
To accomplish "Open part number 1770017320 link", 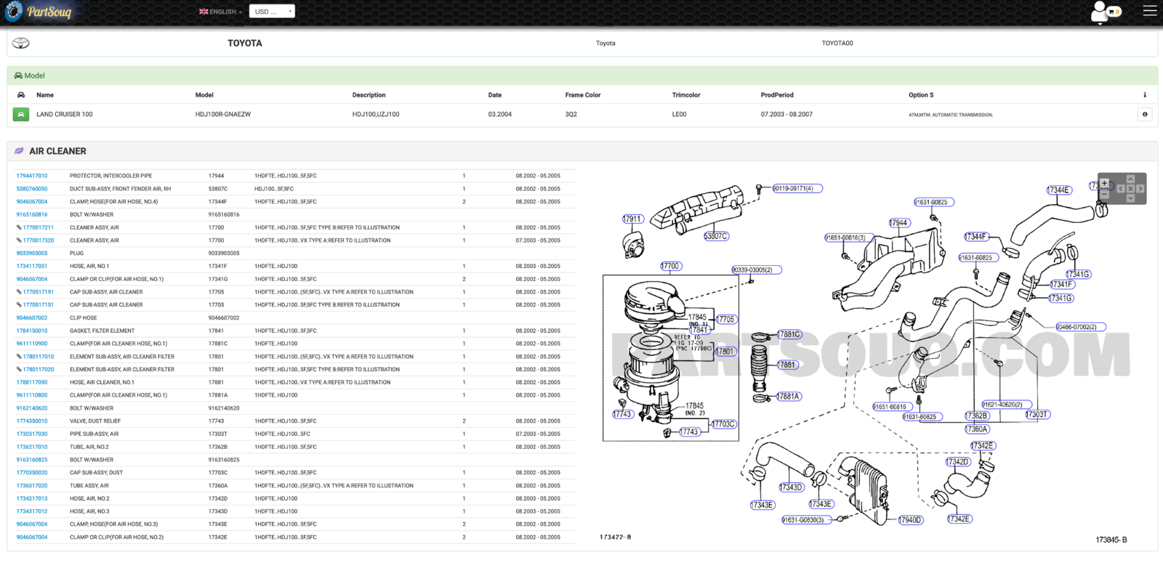I will point(38,240).
